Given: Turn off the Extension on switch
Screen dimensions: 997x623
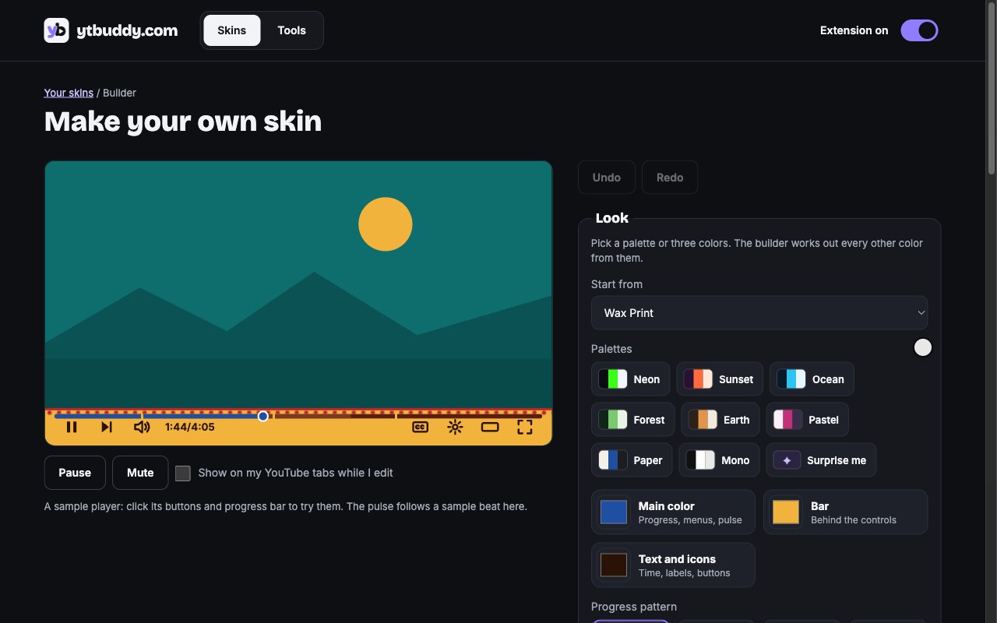Looking at the screenshot, I should click(x=919, y=30).
